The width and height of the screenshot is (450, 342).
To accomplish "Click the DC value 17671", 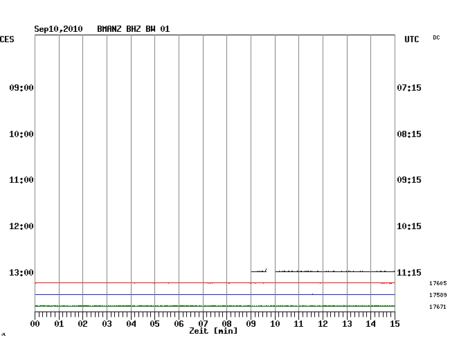I will click(x=438, y=307).
